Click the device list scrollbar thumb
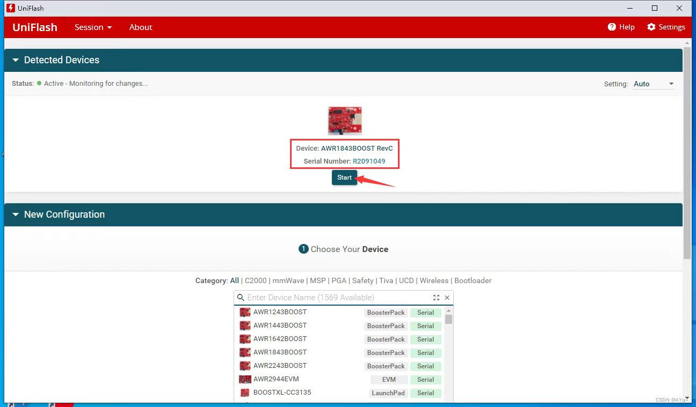Viewport: 696px width, 407px height. (448, 320)
